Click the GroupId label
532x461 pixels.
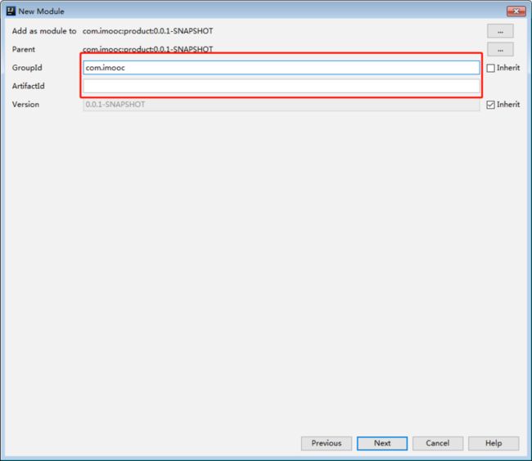tap(27, 68)
